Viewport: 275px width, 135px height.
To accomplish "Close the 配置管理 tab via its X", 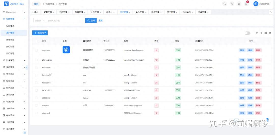I will click(x=53, y=12).
